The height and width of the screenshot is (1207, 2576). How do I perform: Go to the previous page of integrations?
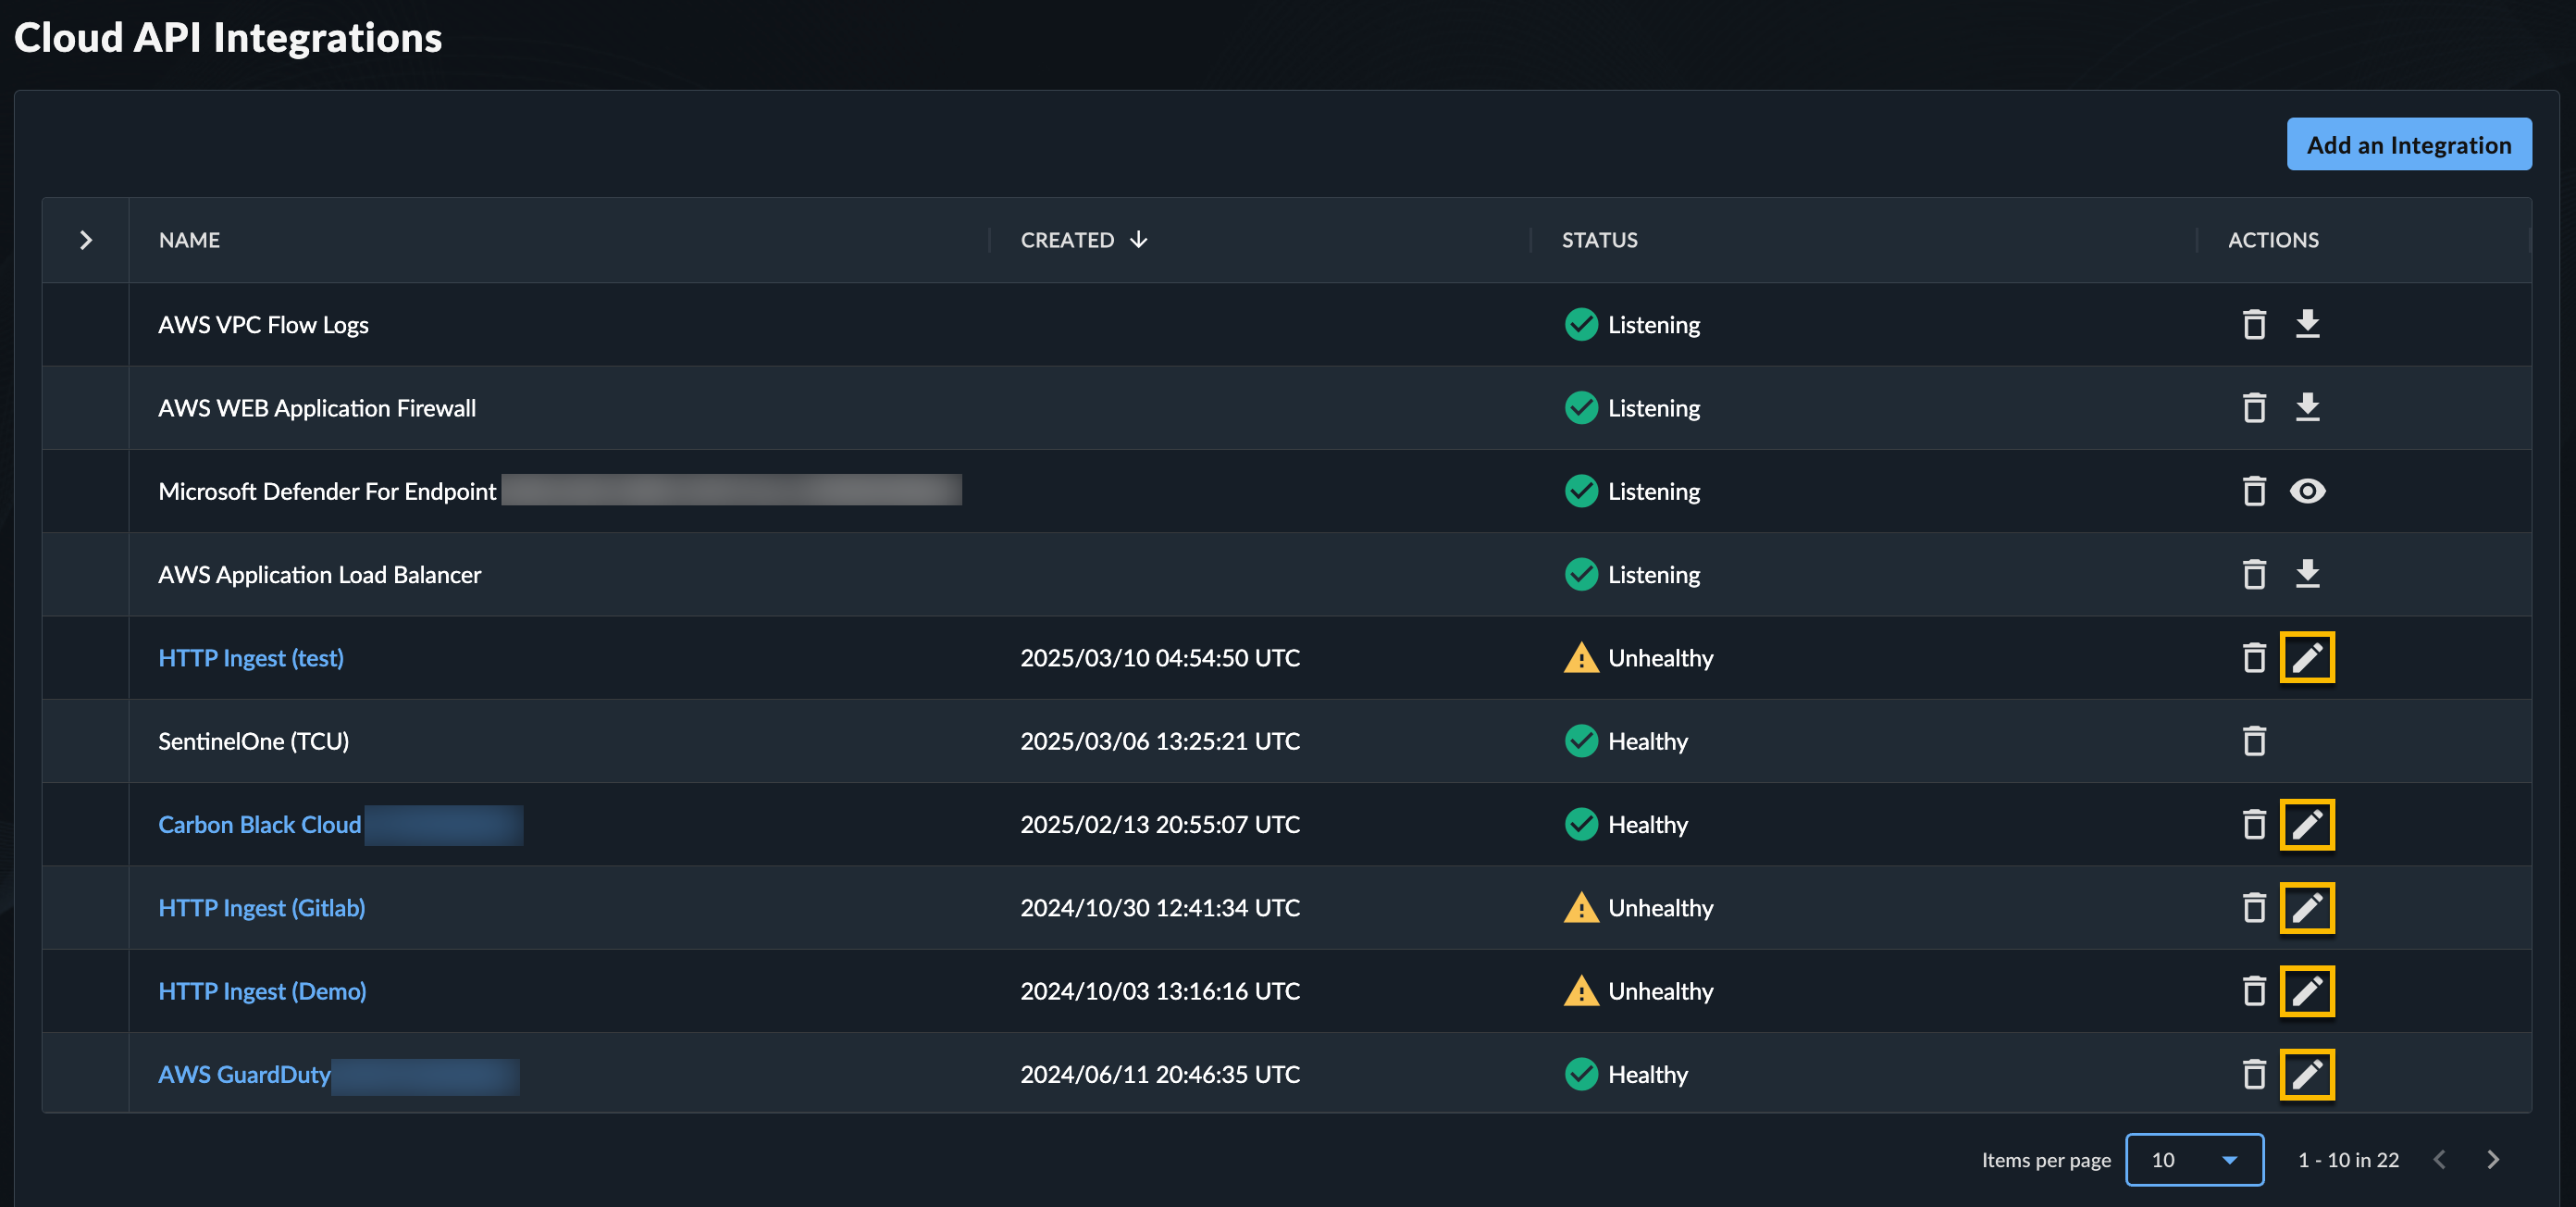coord(2440,1160)
